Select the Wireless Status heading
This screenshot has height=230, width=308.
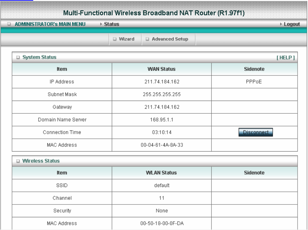pyautogui.click(x=41, y=161)
